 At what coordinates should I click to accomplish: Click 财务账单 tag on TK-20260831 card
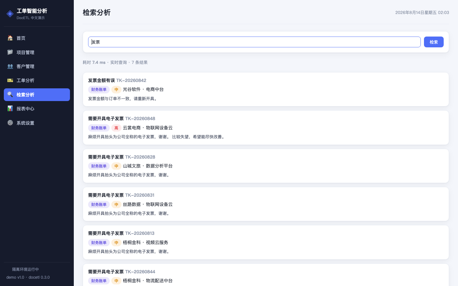tap(99, 204)
